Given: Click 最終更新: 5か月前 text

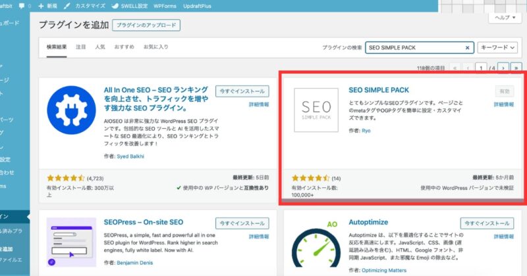Looking at the screenshot, I should (x=493, y=177).
